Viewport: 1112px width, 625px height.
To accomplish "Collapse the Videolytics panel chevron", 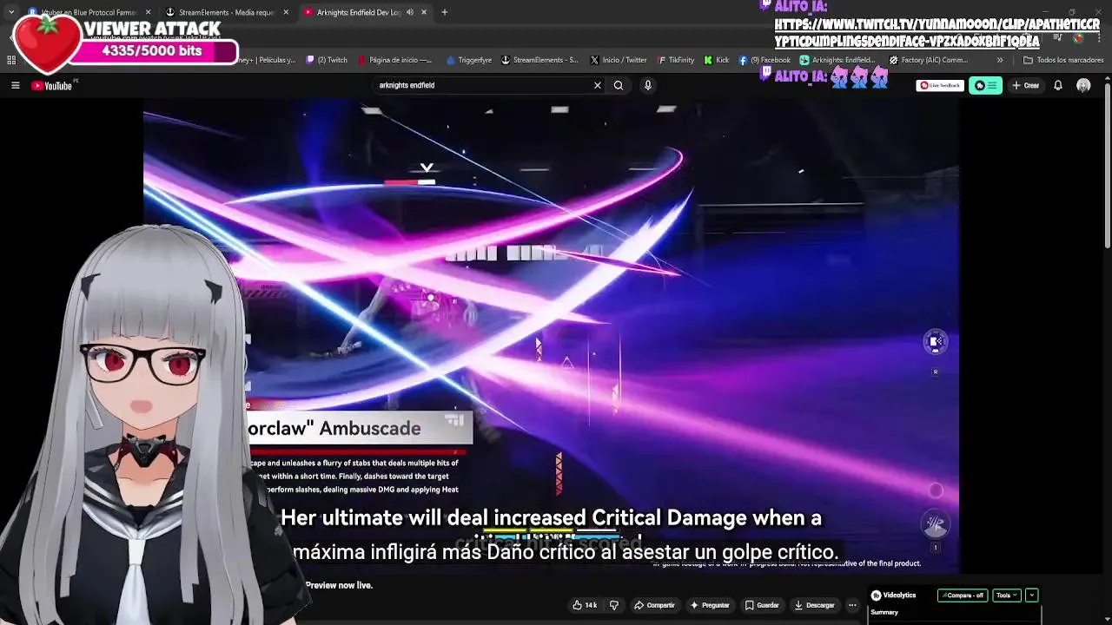I will point(1031,595).
